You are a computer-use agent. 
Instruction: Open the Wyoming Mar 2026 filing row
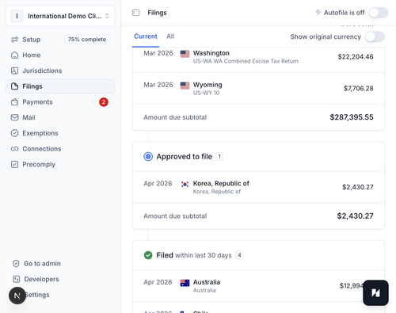click(258, 89)
